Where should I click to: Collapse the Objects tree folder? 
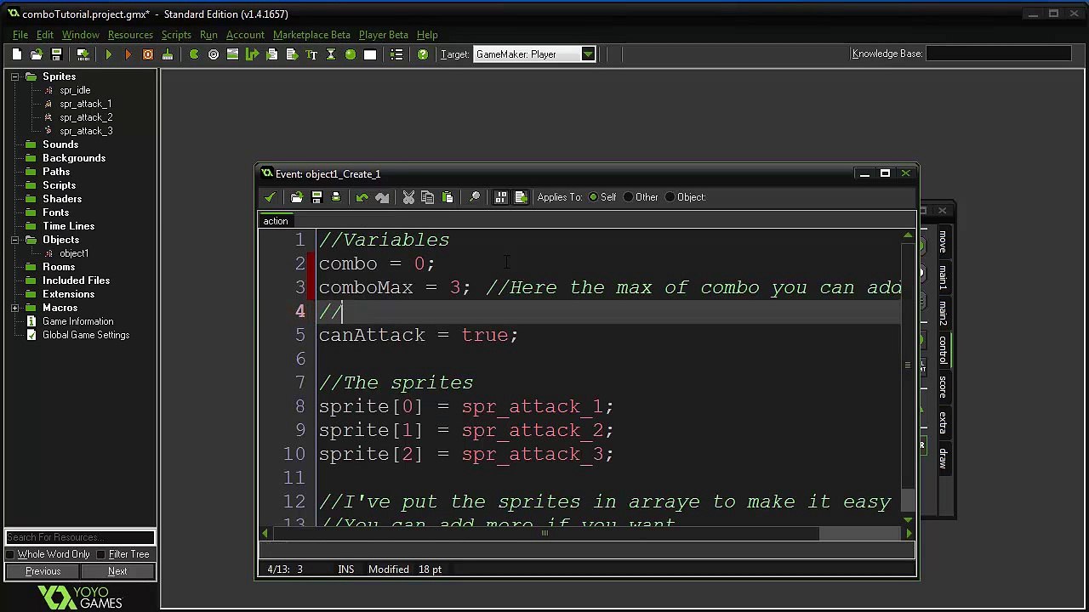tap(15, 240)
